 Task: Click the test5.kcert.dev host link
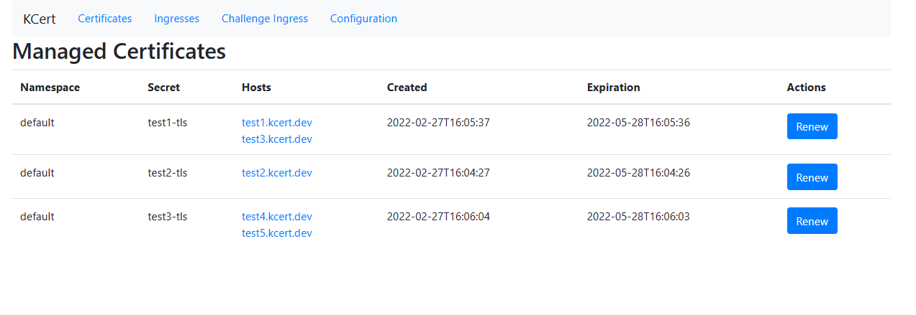(276, 233)
